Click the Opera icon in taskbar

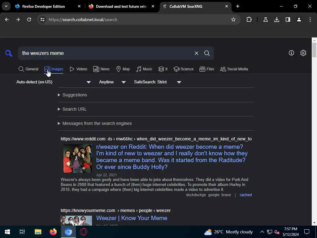pos(84,232)
